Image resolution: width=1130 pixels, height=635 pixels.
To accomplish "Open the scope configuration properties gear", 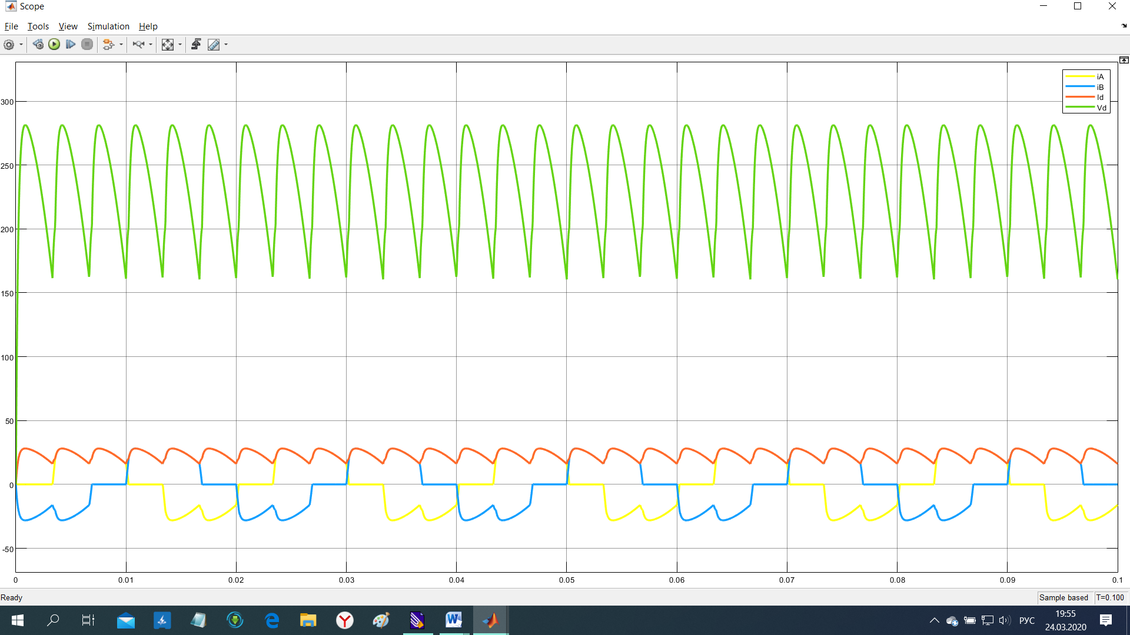I will tap(9, 45).
